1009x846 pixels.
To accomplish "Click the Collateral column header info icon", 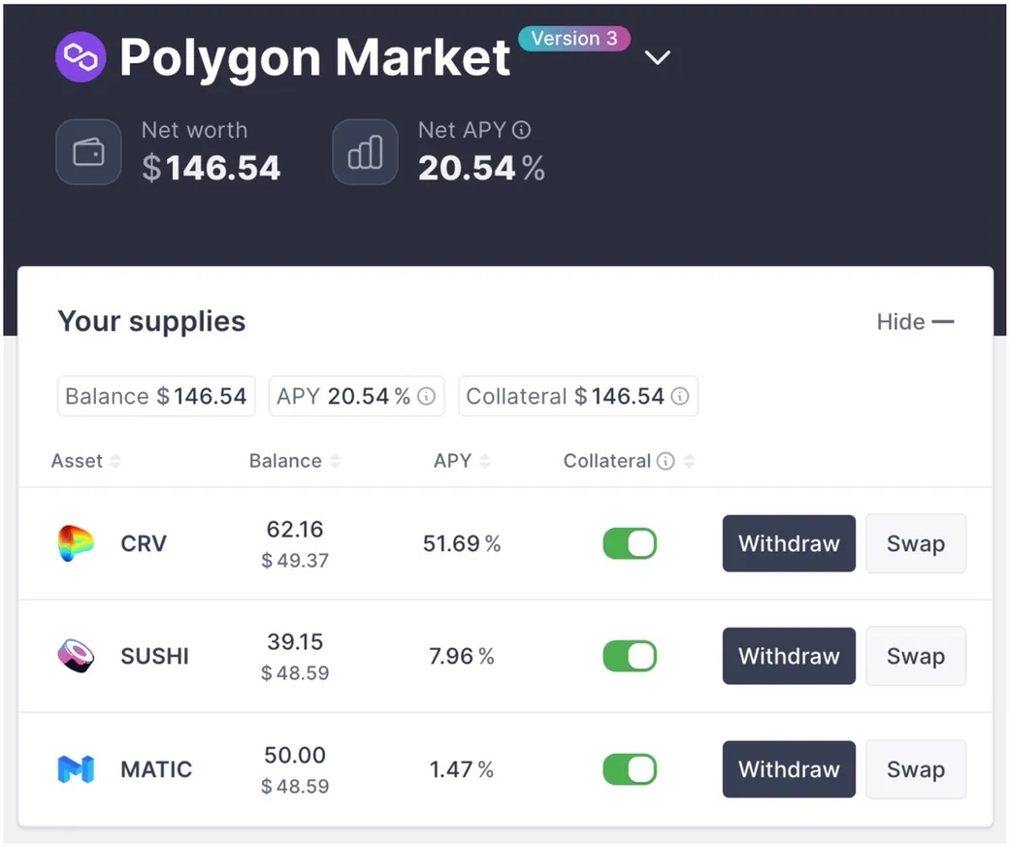I will coord(667,461).
